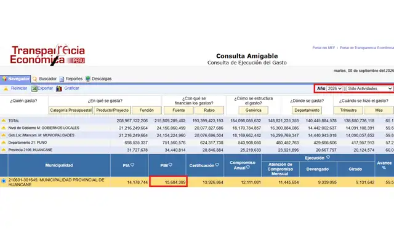Click the Graficar bar chart icon
The width and height of the screenshot is (394, 231).
(59, 88)
